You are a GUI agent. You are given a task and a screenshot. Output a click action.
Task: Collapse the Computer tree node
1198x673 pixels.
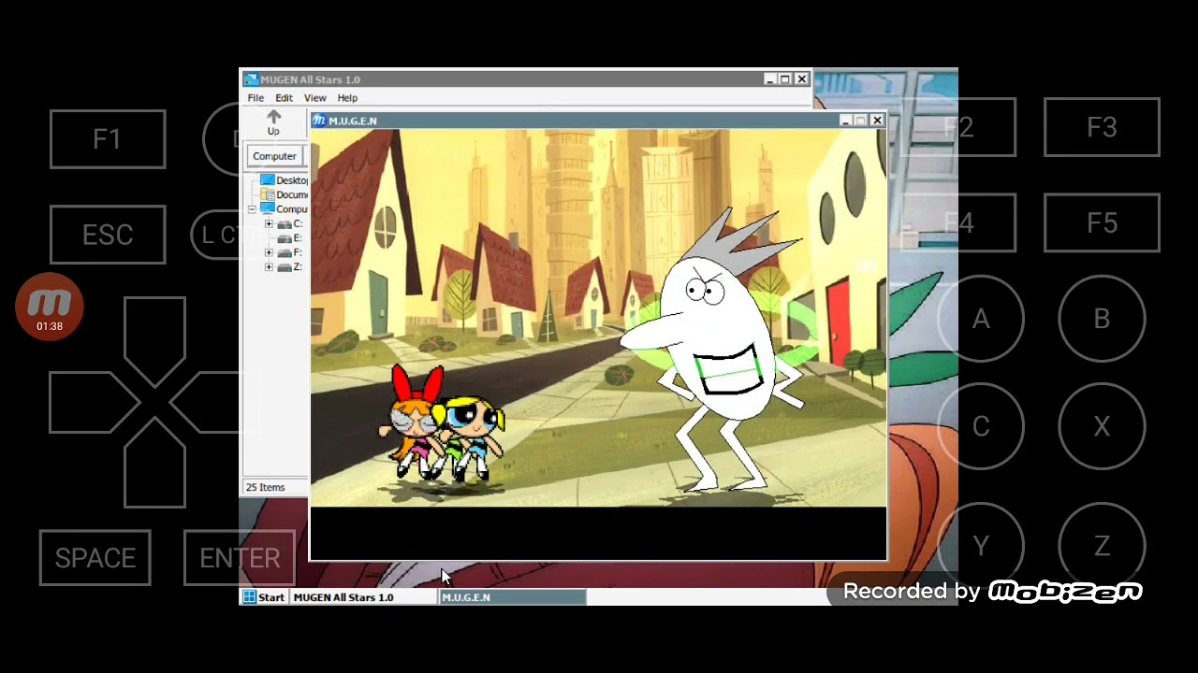[252, 209]
